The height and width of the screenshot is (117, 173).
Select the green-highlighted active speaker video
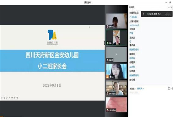click(116, 37)
